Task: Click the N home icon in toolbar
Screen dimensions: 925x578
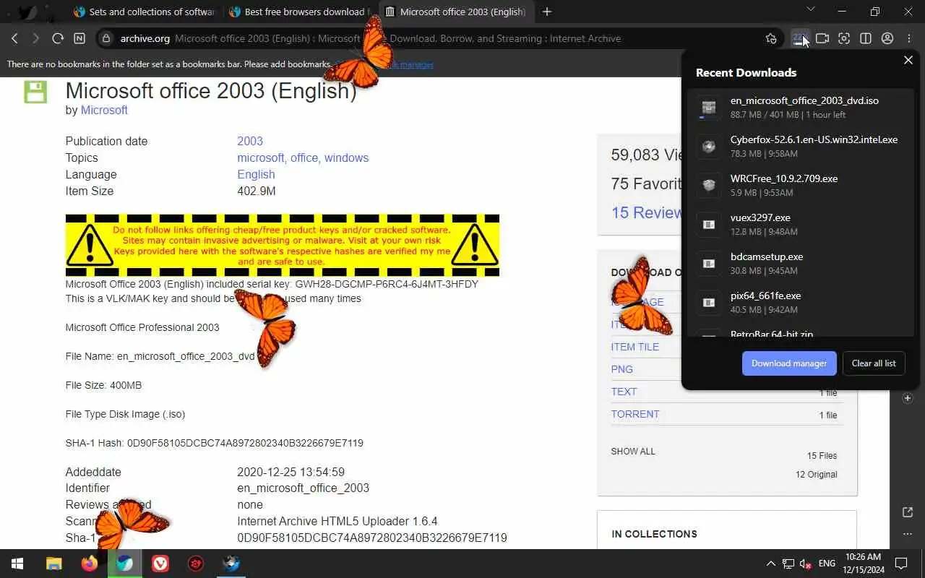Action: (79, 38)
